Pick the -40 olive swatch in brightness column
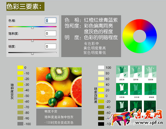Screen dimensions: 166x129 coord(101,107)
